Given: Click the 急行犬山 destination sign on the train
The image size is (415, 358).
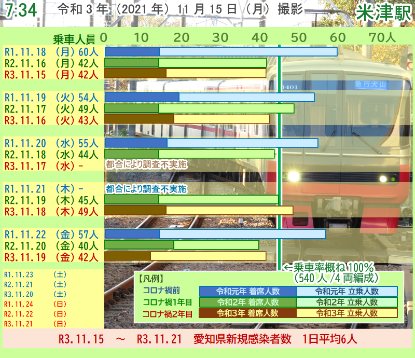Looking at the screenshot, I should click(370, 85).
